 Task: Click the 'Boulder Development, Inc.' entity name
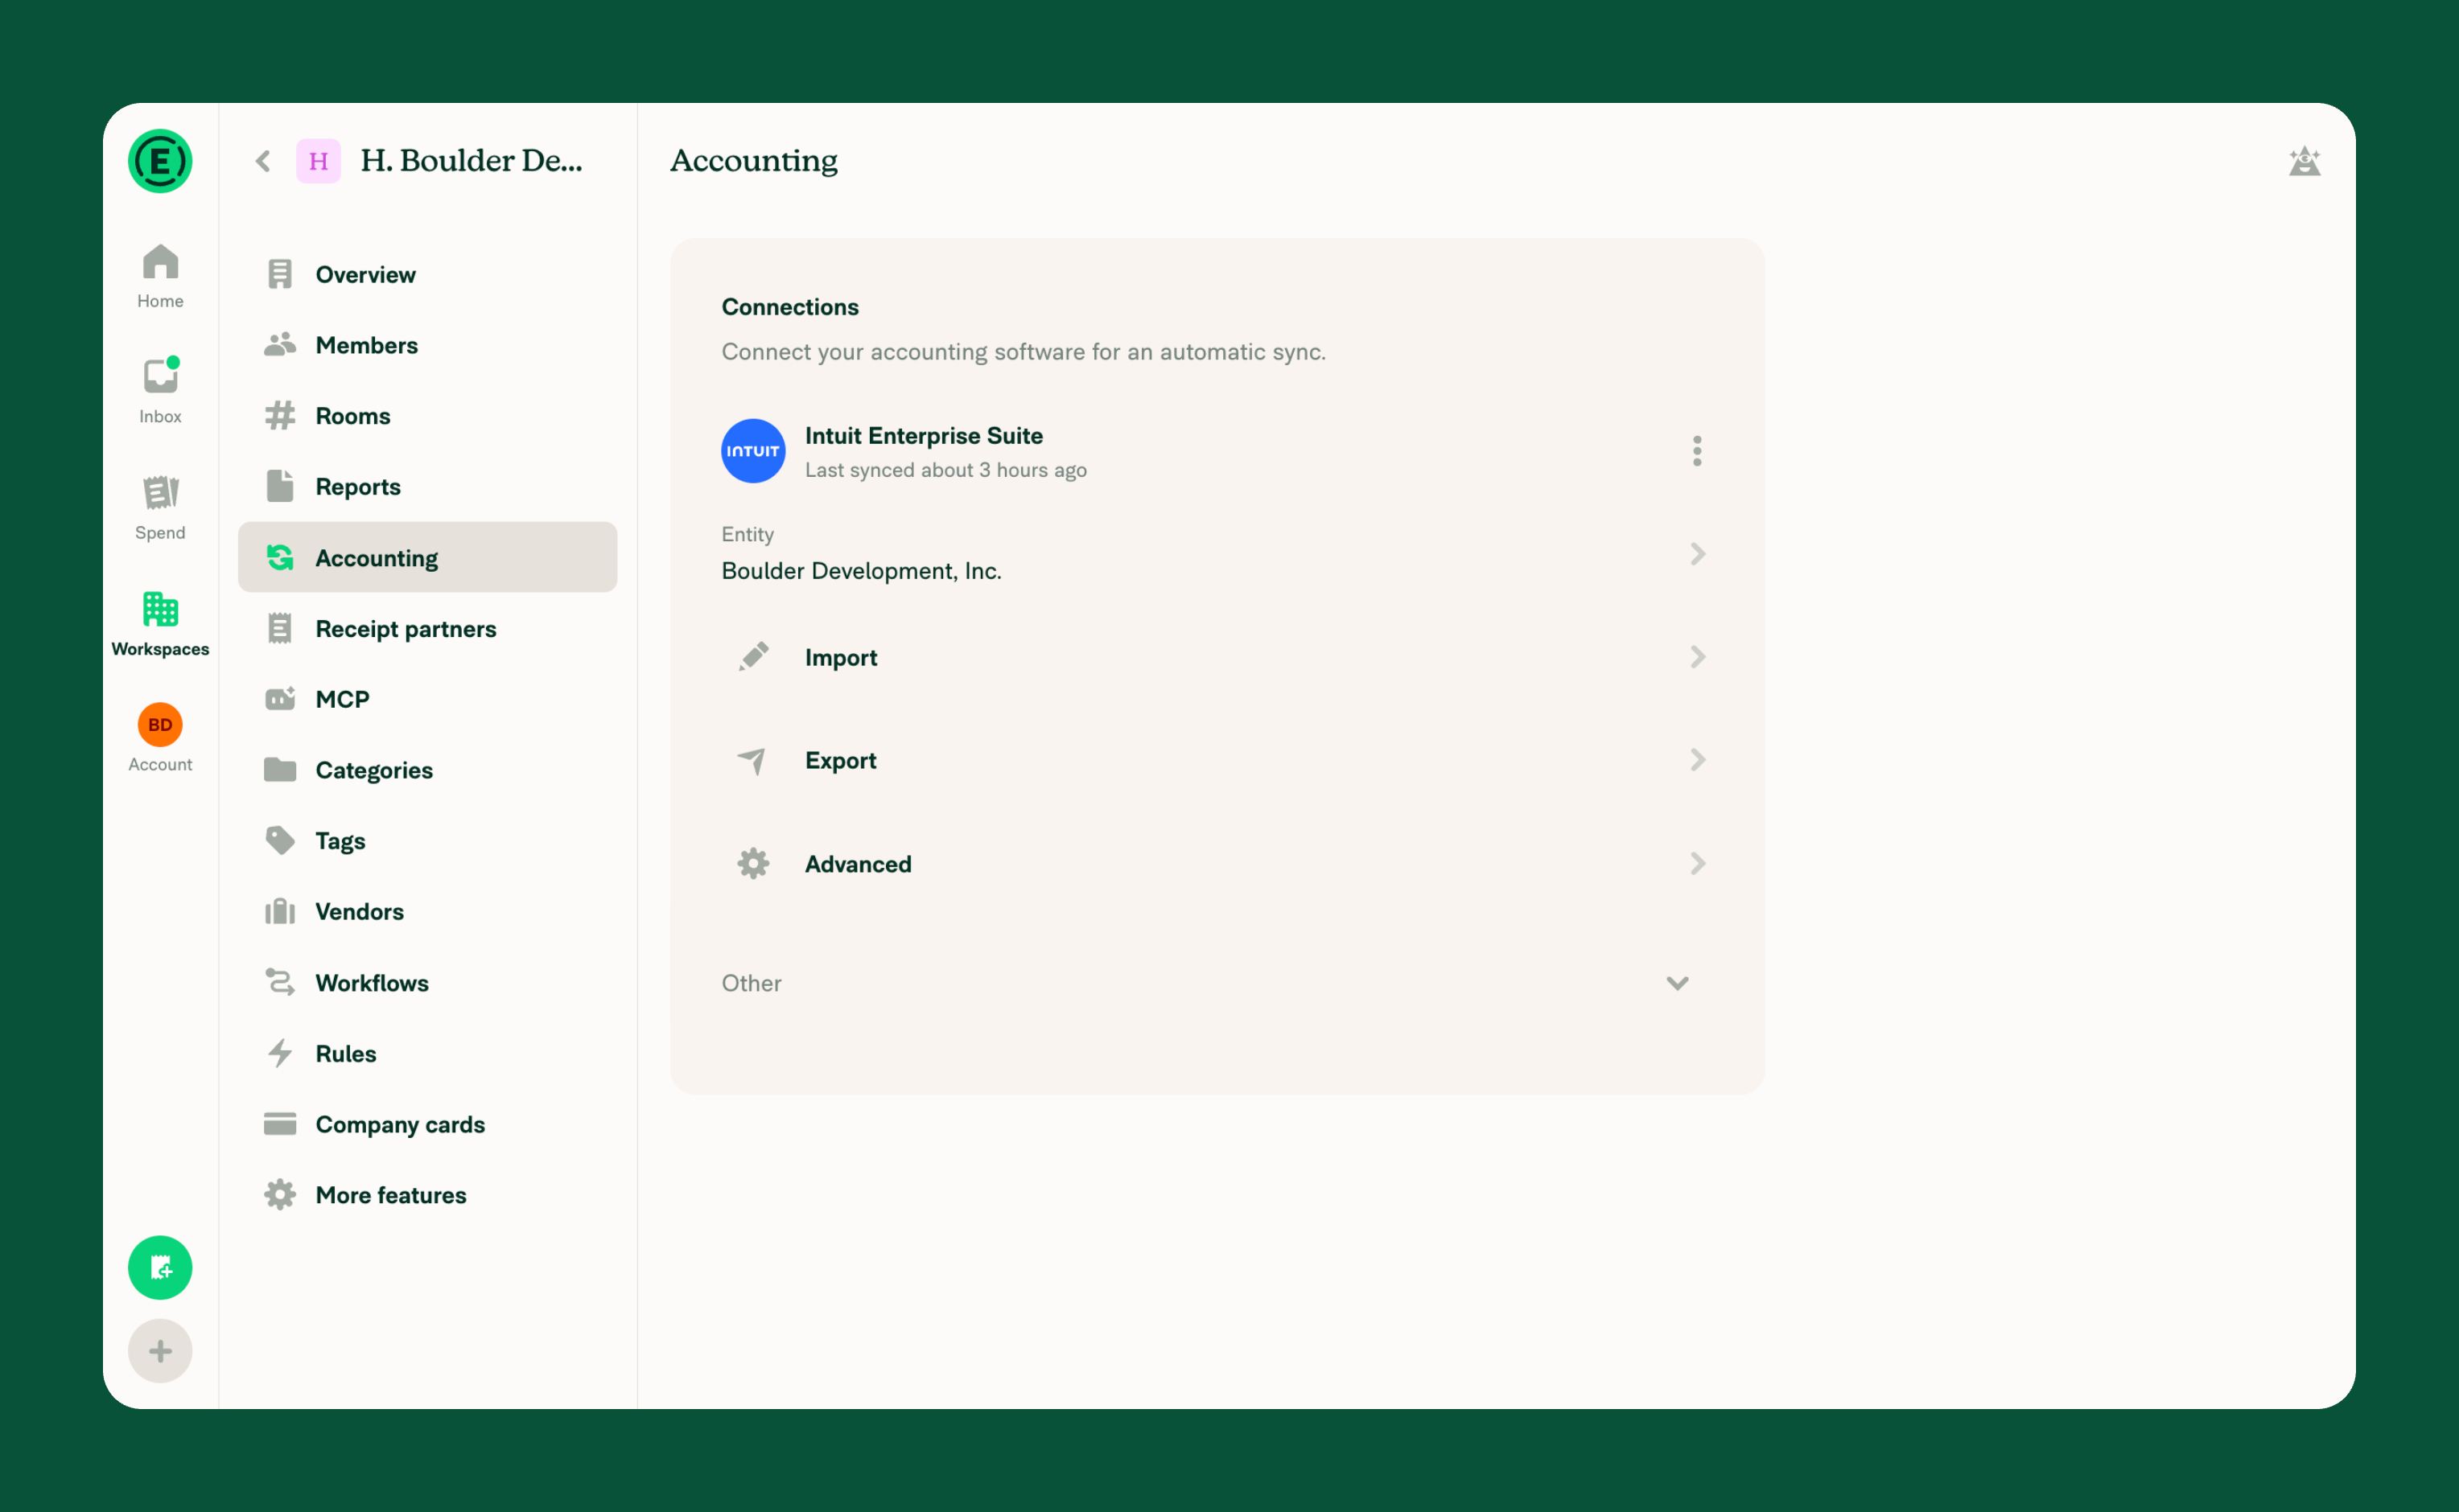pyautogui.click(x=861, y=570)
